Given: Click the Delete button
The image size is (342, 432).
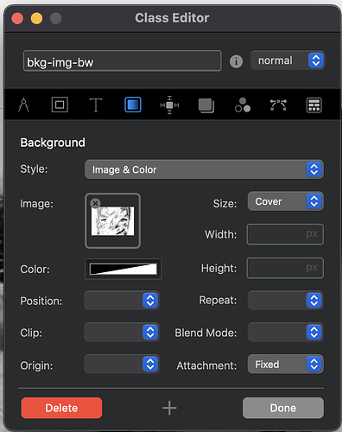Looking at the screenshot, I should point(61,408).
